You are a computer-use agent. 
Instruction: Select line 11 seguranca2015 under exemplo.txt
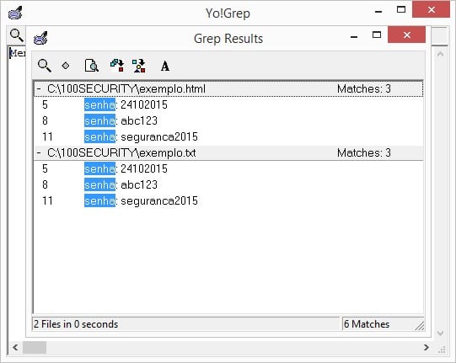point(228,200)
